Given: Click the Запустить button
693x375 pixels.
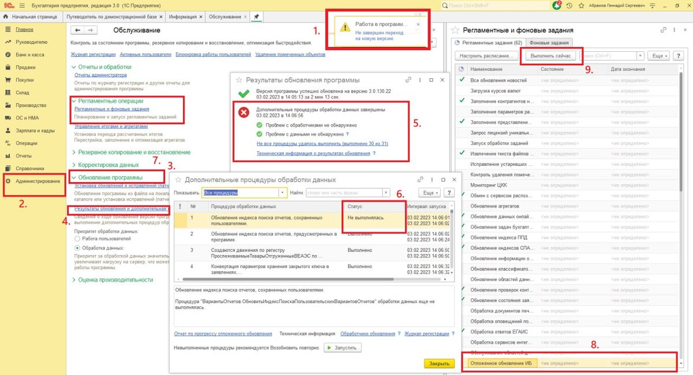Looking at the screenshot, I should (x=343, y=347).
